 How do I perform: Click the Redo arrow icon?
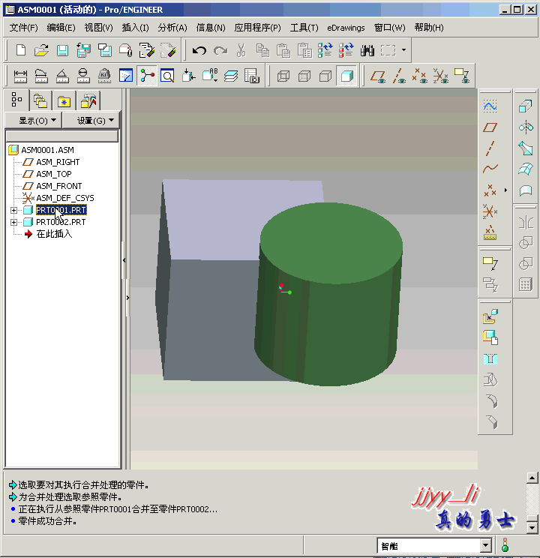pyautogui.click(x=220, y=50)
